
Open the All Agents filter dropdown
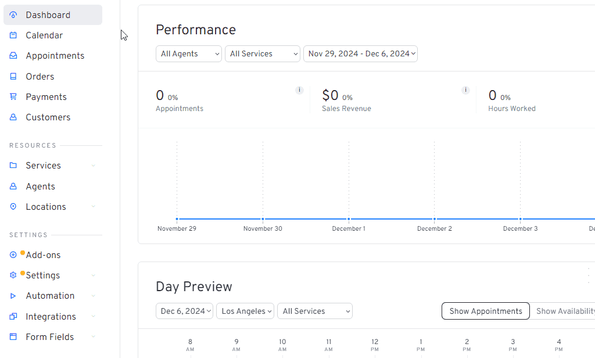coord(188,53)
